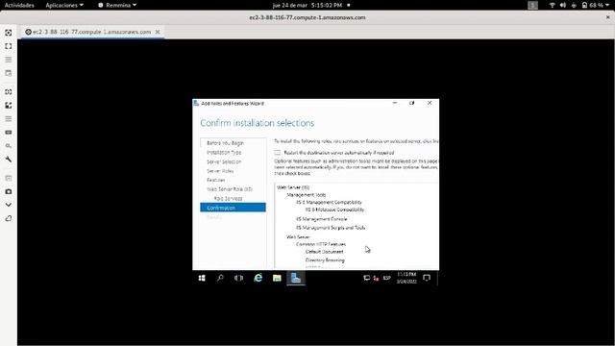Go to Role Services wizard step
The height and width of the screenshot is (346, 615).
(x=228, y=199)
